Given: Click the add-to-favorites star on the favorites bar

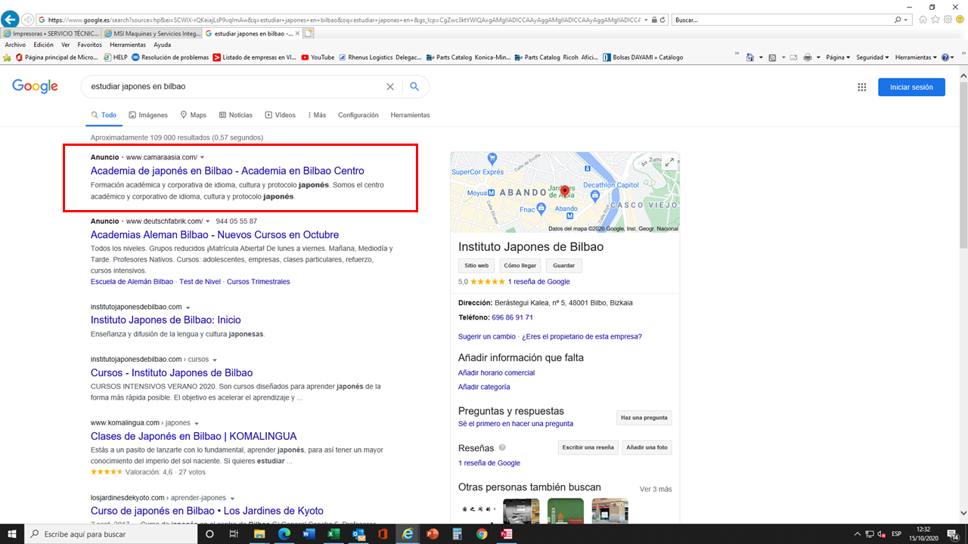Looking at the screenshot, I should pyautogui.click(x=8, y=57).
